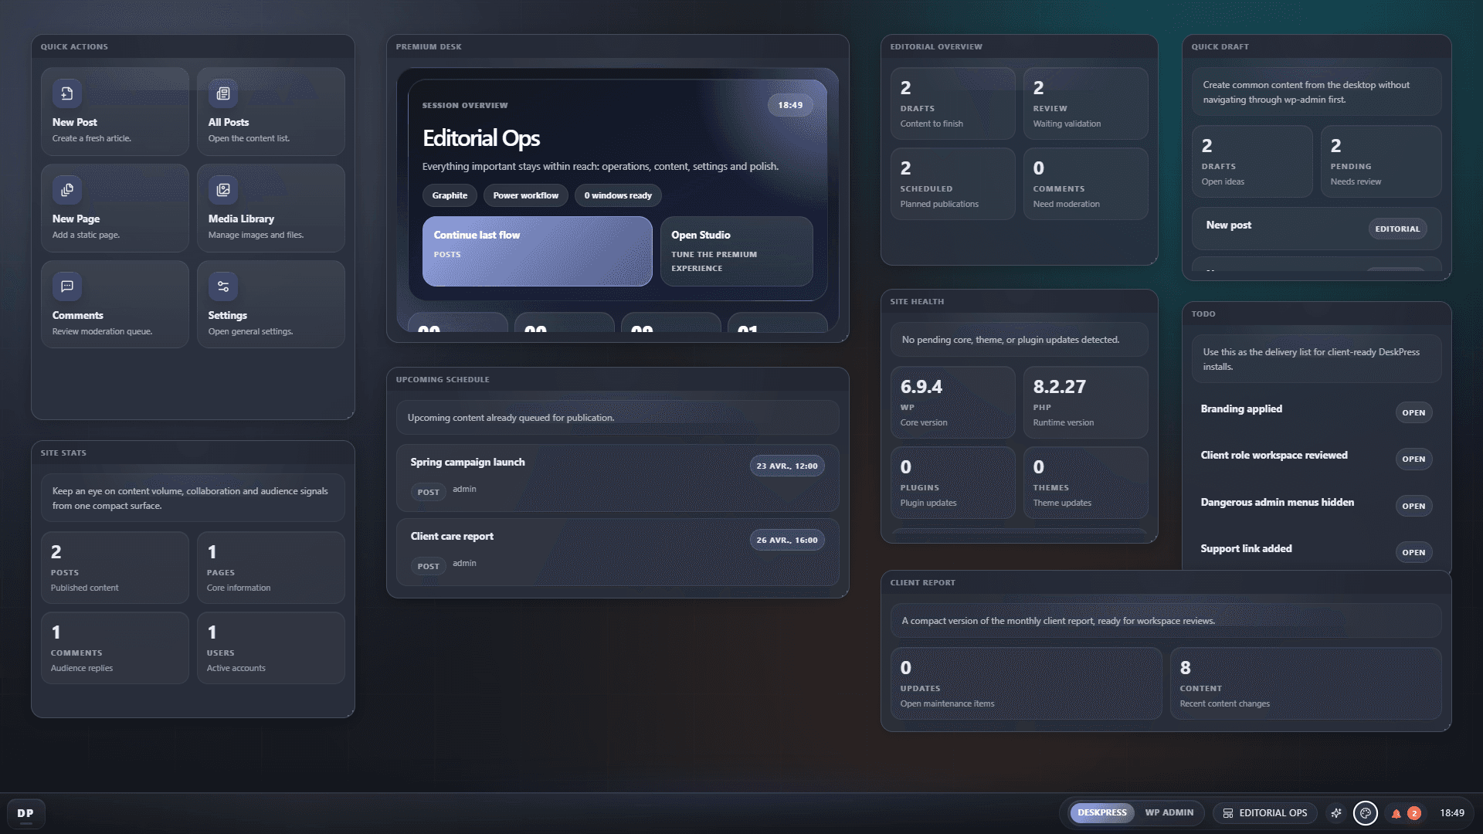
Task: Open the palette theme icon in the taskbar
Action: point(1366,812)
